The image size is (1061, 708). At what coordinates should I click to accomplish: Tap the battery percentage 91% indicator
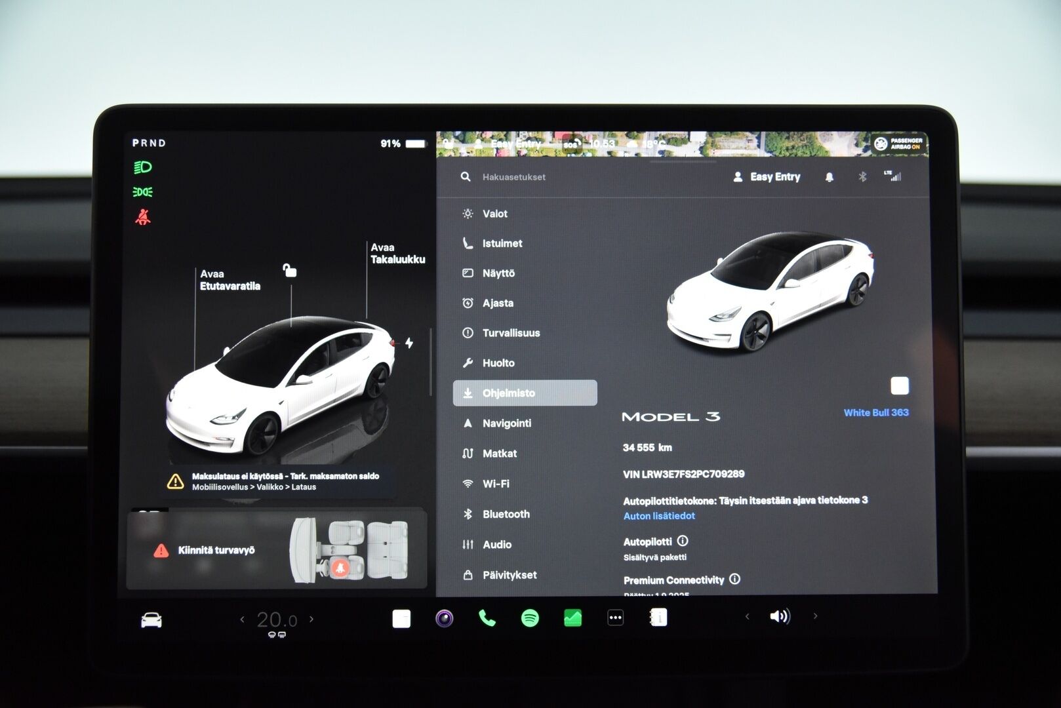tap(403, 144)
